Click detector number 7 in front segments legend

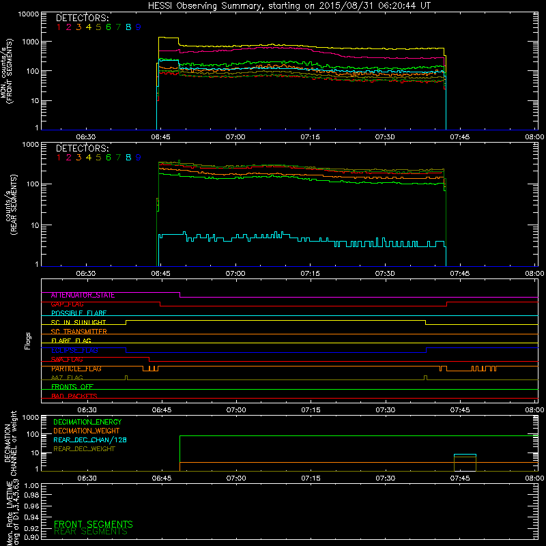(118, 27)
